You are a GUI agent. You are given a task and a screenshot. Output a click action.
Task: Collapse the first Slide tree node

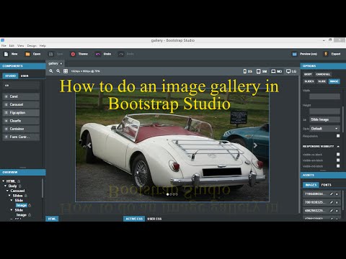(x=12, y=200)
